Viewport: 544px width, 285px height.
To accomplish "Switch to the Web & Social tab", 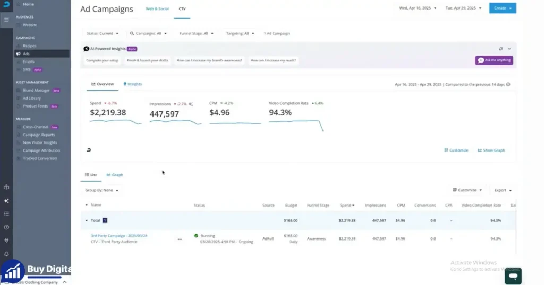I will click(157, 8).
